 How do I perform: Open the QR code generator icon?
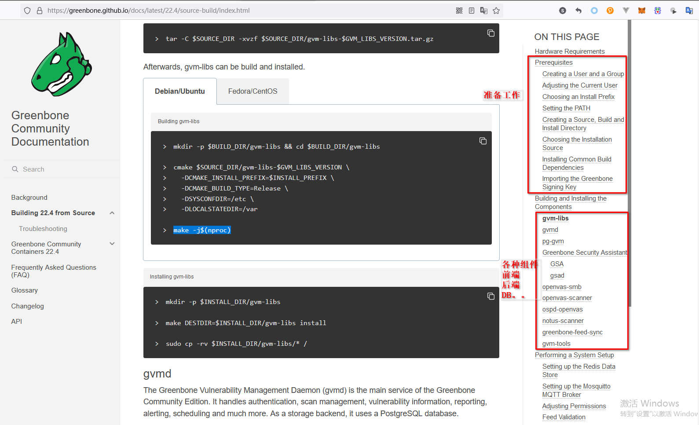(459, 11)
